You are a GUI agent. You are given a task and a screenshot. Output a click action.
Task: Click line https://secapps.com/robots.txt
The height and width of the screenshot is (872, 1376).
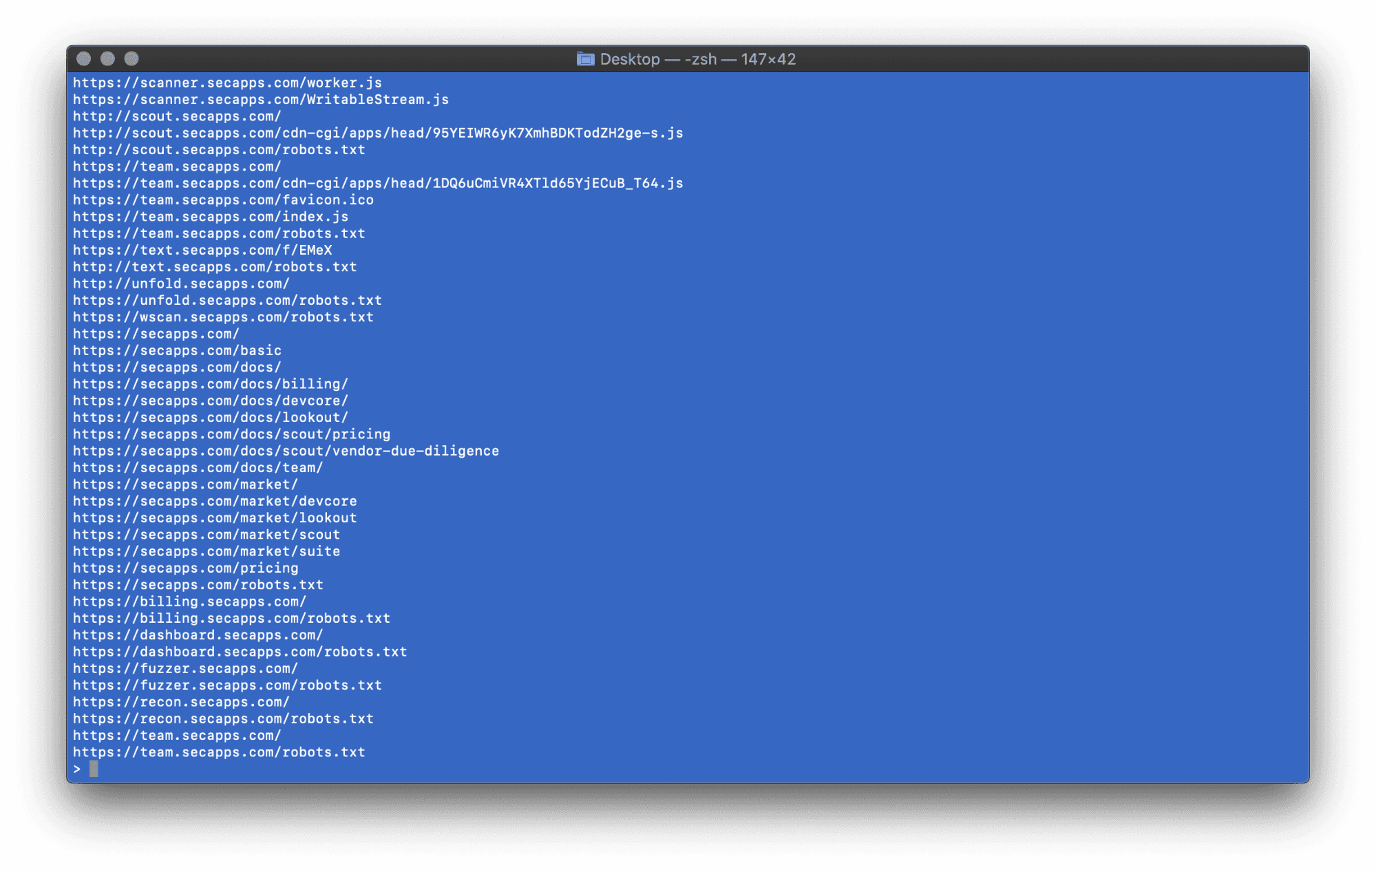click(198, 586)
